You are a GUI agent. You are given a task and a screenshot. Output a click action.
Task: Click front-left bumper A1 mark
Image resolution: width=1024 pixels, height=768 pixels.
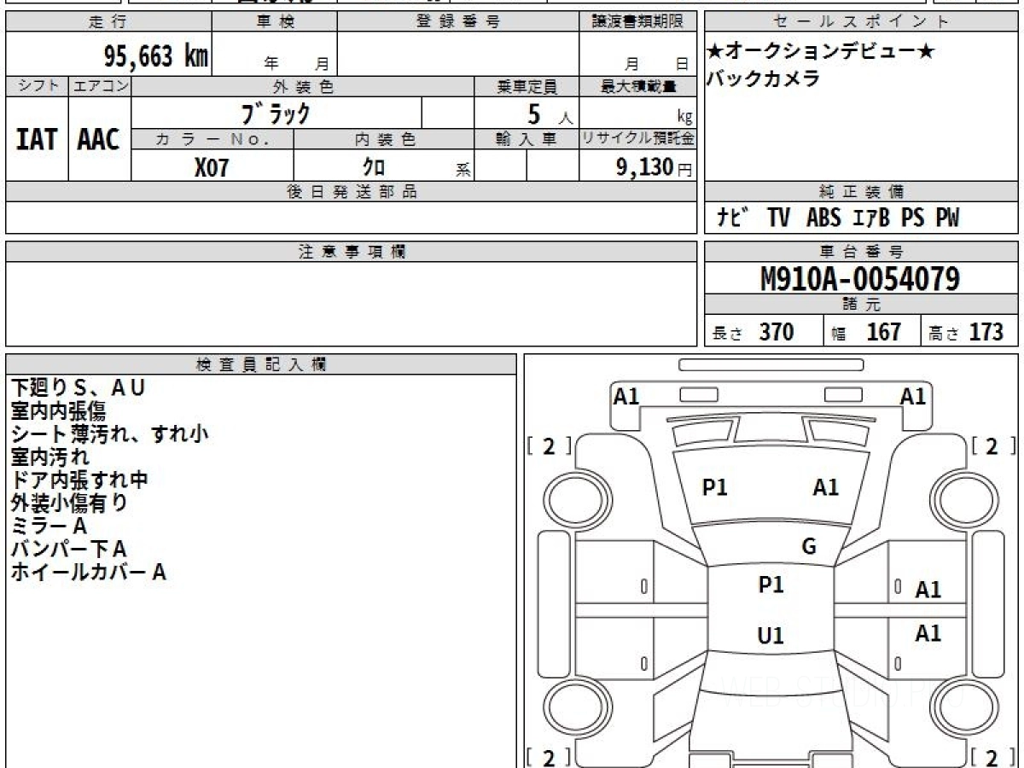tap(627, 396)
